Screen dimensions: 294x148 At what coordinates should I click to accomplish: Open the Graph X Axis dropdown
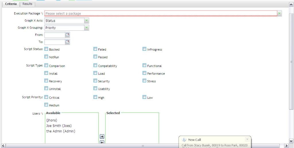tap(86, 21)
